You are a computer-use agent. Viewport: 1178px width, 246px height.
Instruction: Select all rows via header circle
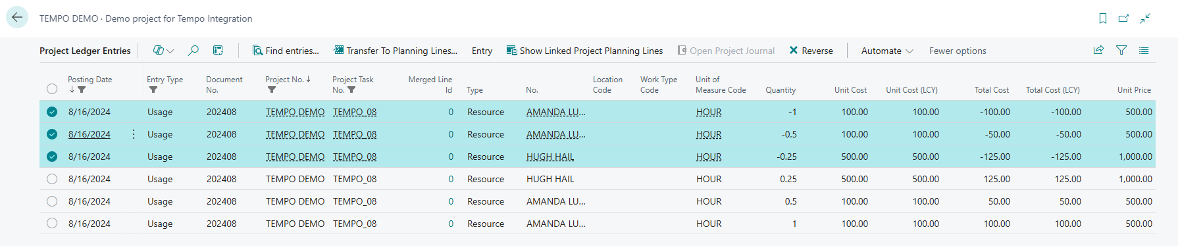[52, 89]
